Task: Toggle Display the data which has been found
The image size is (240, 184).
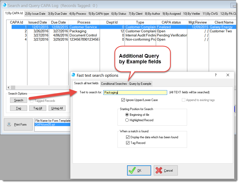Action: pos(128,137)
